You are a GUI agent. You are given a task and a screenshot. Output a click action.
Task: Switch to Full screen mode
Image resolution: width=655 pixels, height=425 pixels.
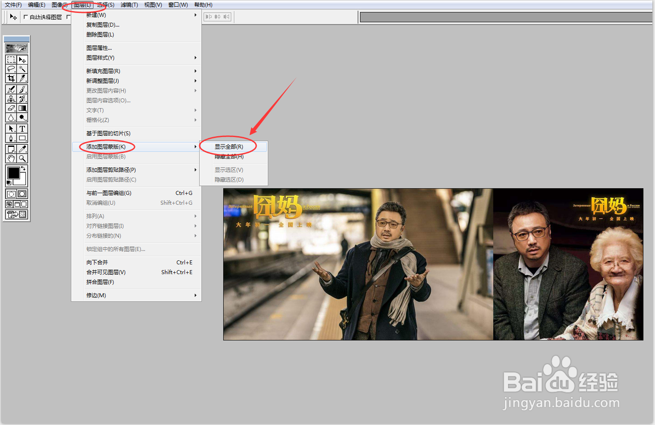click(x=24, y=204)
